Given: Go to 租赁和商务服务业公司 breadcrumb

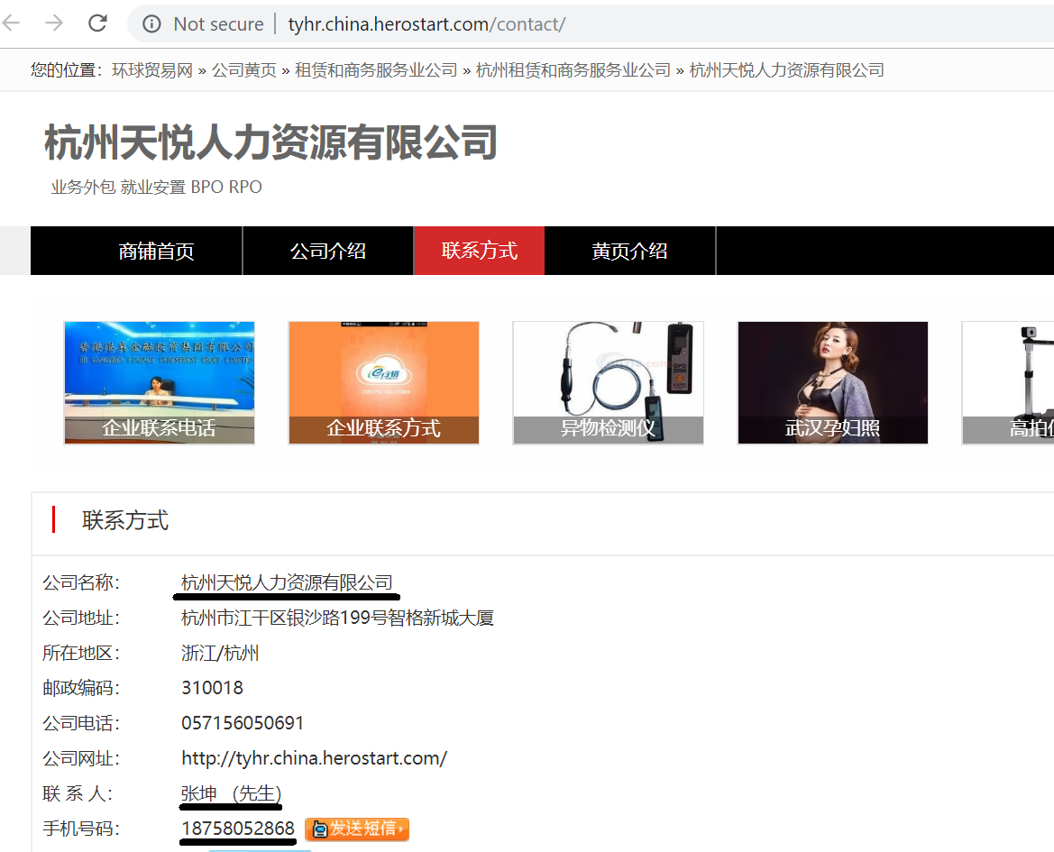Looking at the screenshot, I should click(376, 70).
